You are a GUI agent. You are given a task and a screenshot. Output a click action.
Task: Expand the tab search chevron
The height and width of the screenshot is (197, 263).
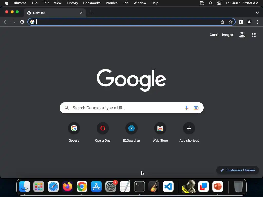point(257,13)
